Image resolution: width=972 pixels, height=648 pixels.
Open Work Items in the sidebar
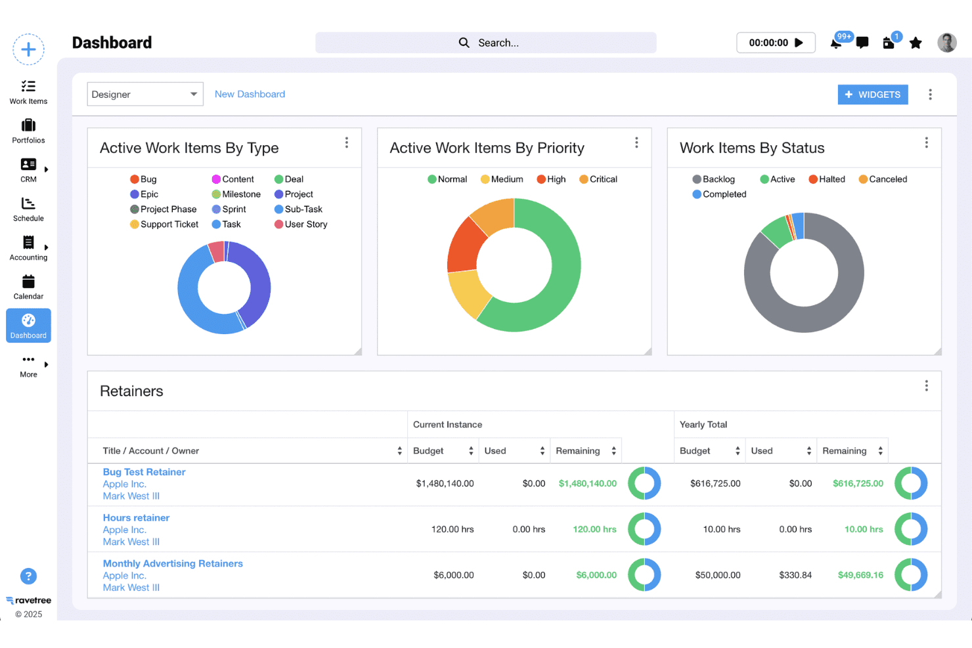(x=28, y=93)
